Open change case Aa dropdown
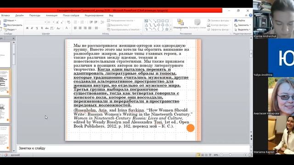This screenshot has height=165, width=294. coord(58,28)
